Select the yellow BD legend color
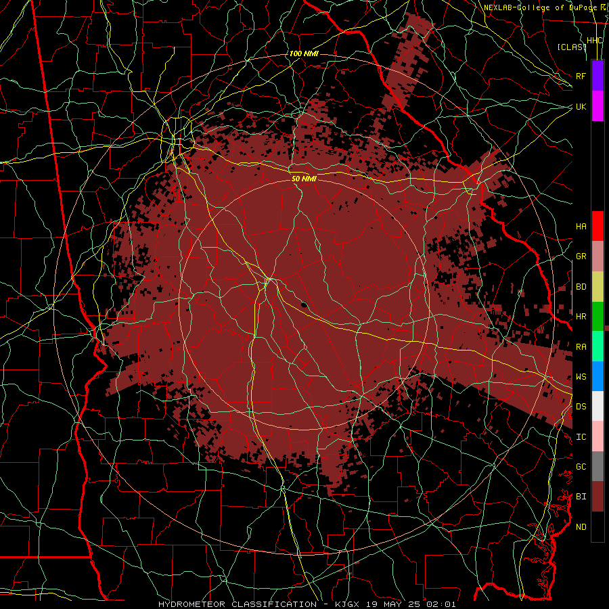 pyautogui.click(x=597, y=286)
